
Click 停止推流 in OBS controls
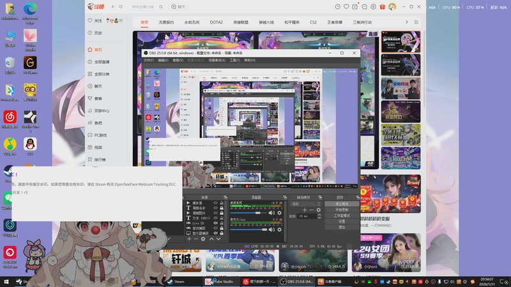tap(342, 204)
